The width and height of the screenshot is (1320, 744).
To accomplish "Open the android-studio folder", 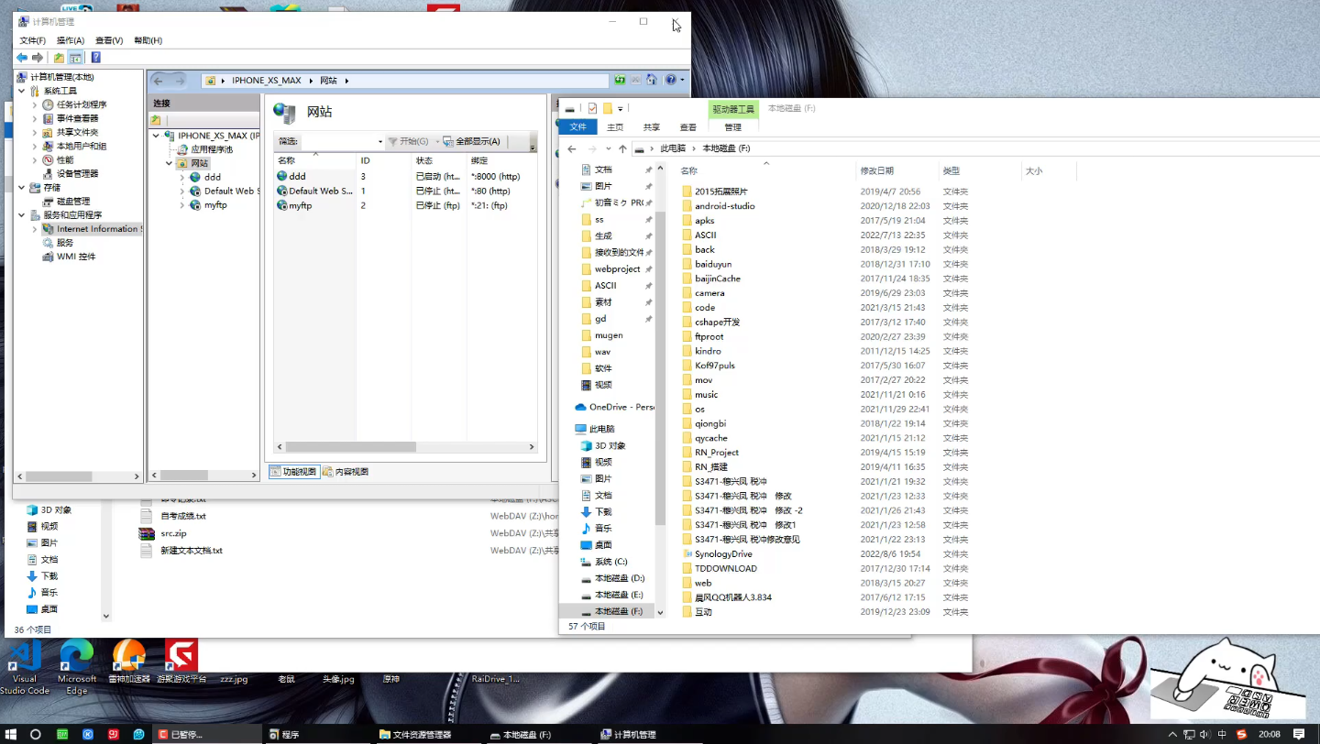I will (x=724, y=206).
